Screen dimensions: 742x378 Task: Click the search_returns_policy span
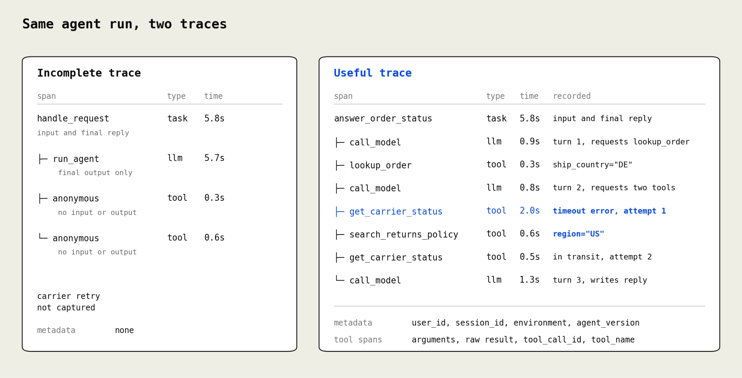point(404,234)
